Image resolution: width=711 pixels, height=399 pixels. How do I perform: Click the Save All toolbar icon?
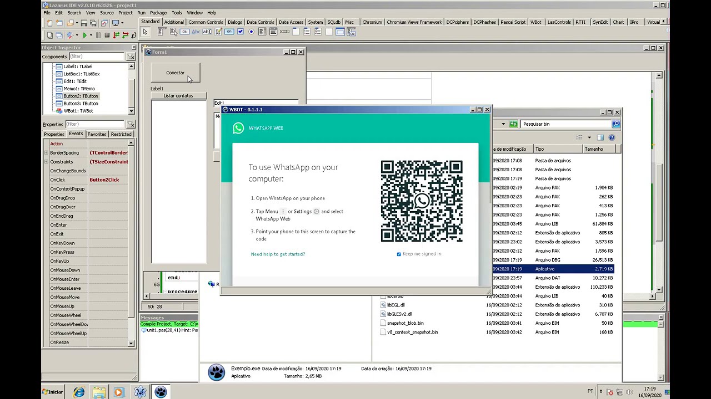(93, 23)
